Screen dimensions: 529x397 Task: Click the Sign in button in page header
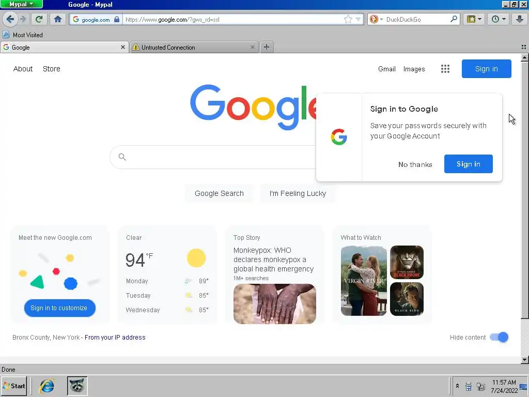click(486, 69)
